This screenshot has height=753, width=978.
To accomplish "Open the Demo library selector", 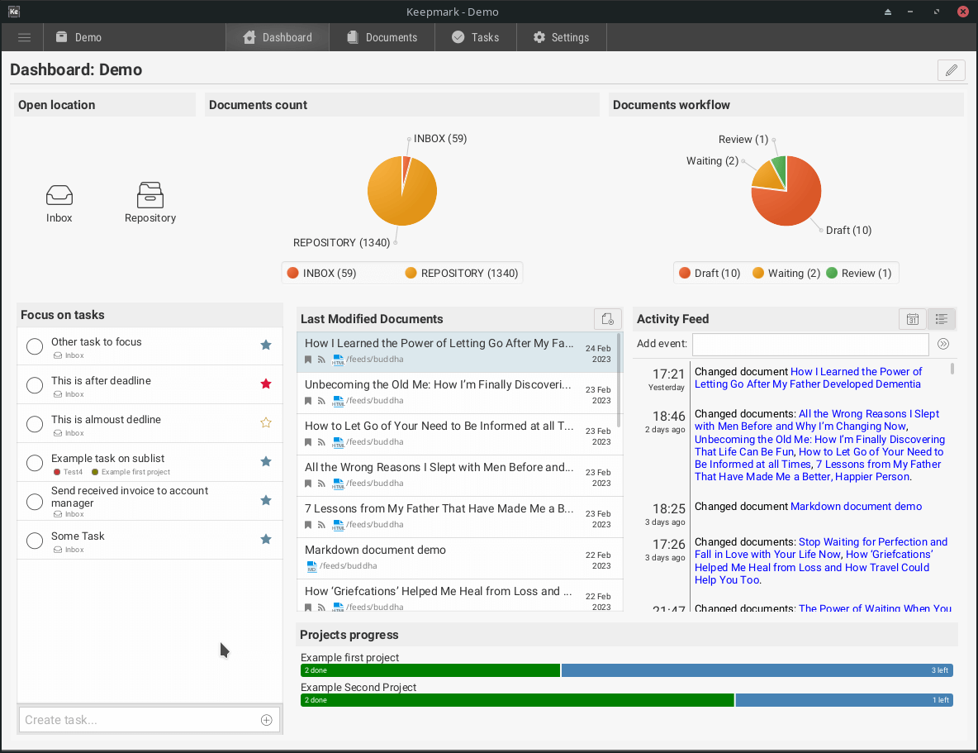I will coord(79,37).
